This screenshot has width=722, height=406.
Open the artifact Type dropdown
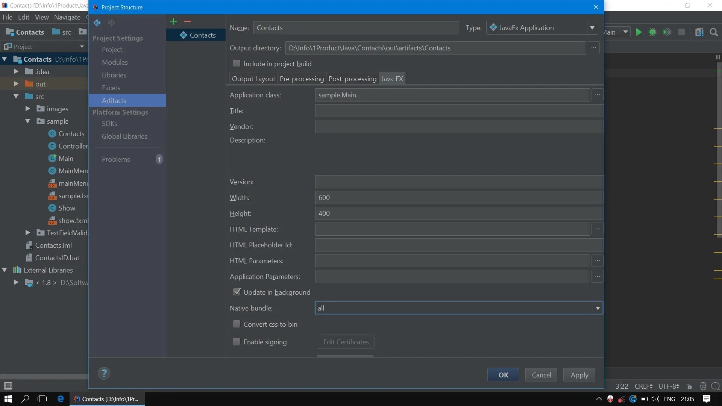tap(592, 28)
